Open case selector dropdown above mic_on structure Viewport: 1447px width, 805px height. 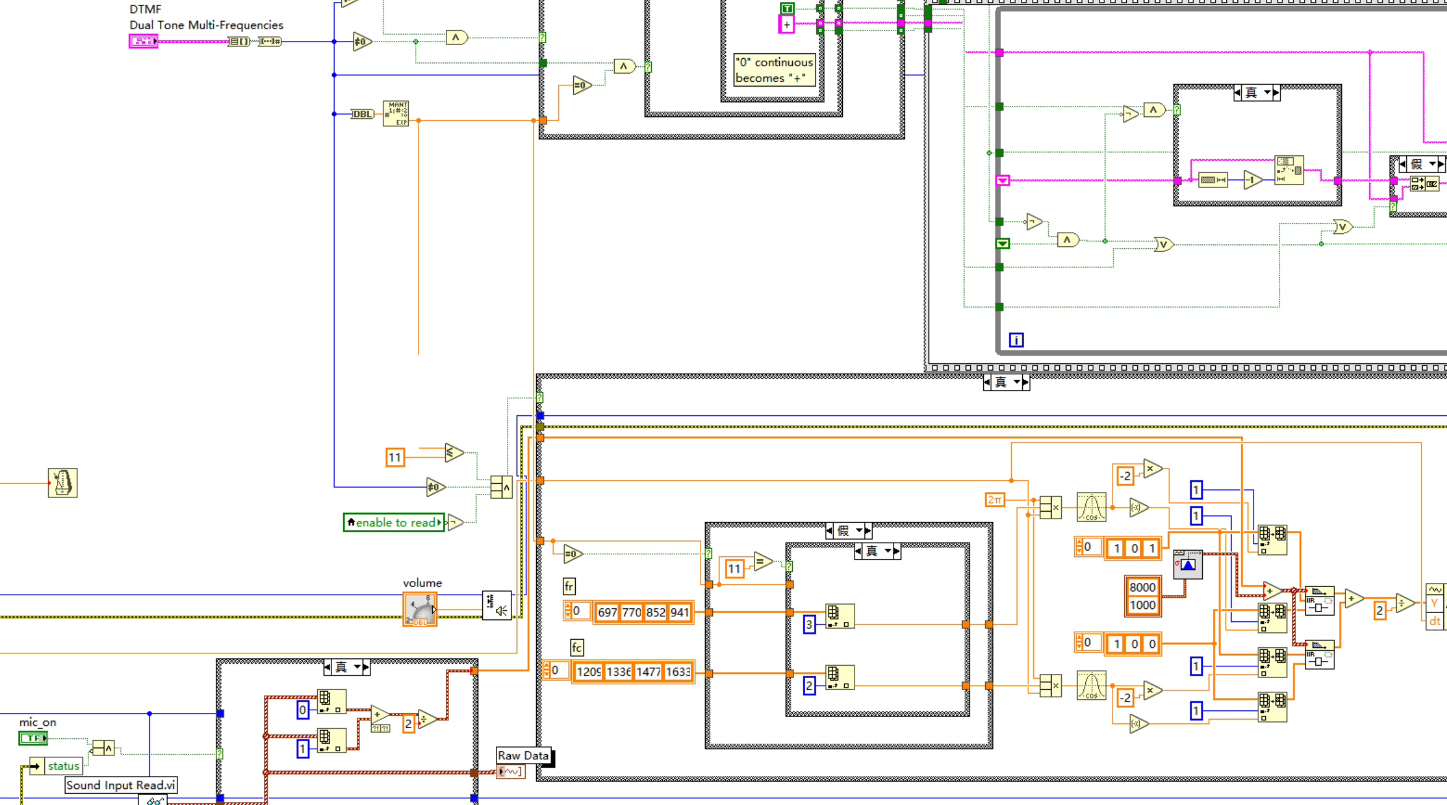click(357, 667)
